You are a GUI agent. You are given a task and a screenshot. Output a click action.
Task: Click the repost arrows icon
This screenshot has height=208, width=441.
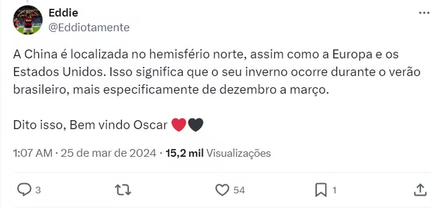click(123, 190)
